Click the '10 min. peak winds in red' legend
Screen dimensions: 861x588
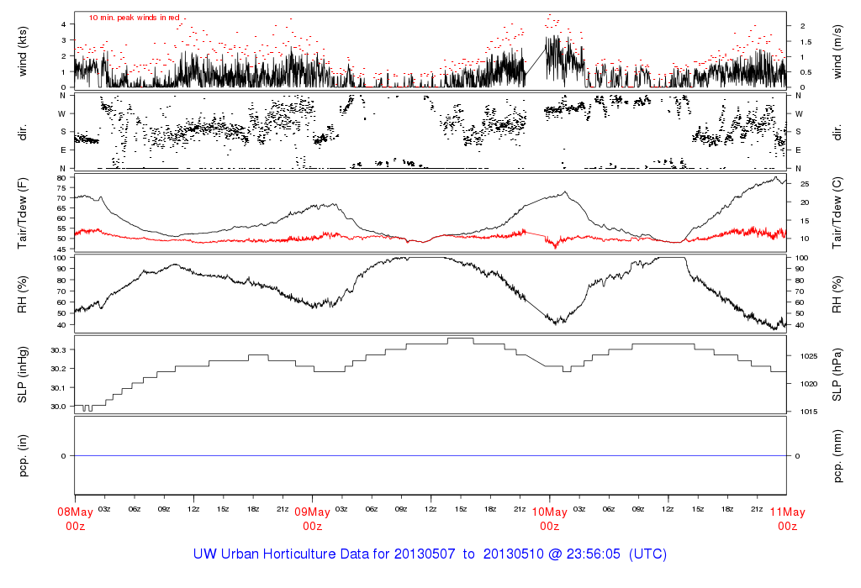[x=135, y=18]
